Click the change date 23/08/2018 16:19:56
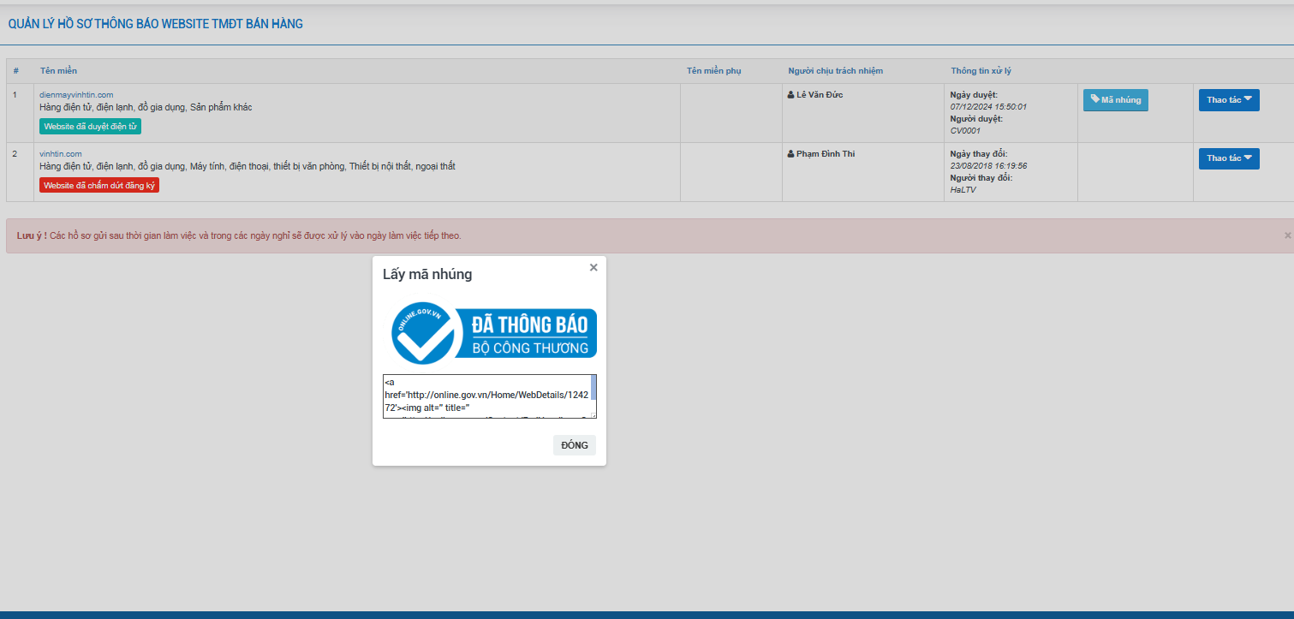The width and height of the screenshot is (1294, 619). (988, 166)
